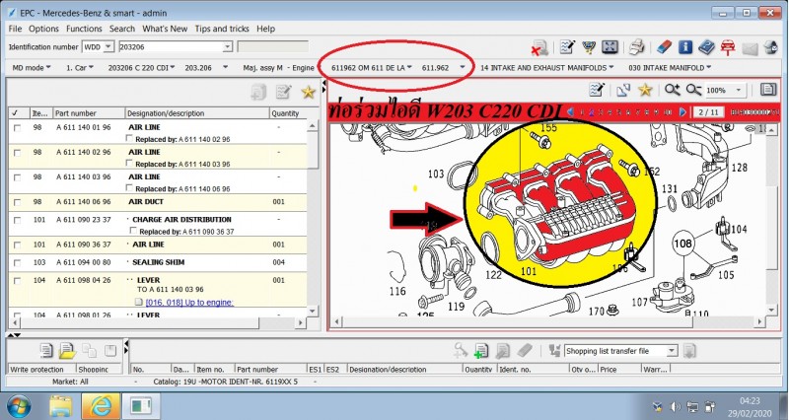Click the Designation/description column header in parts list
The height and width of the screenshot is (420, 789).
196,113
